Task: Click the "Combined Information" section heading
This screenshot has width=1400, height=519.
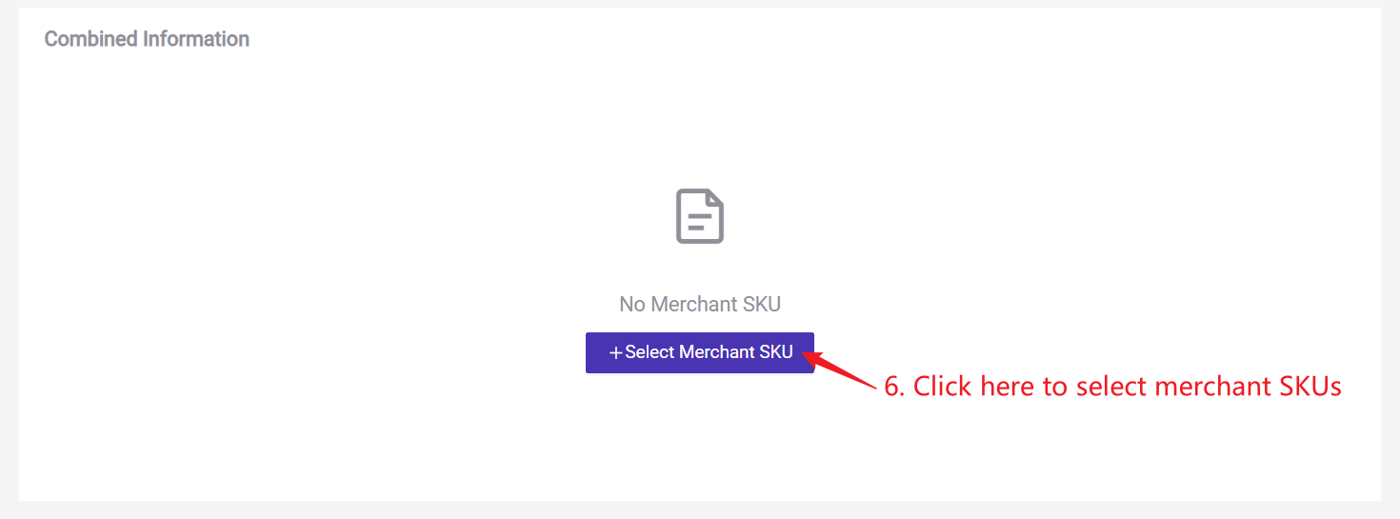Action: click(147, 39)
